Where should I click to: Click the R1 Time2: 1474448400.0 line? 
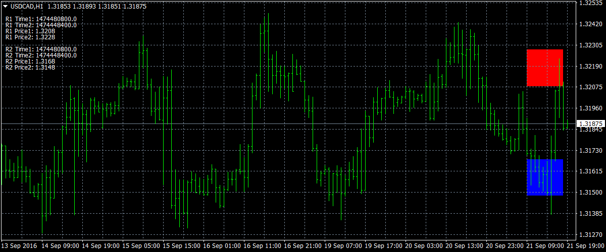click(41, 25)
